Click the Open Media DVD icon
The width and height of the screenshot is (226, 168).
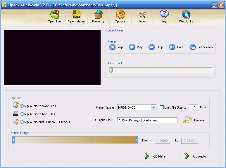(76, 14)
